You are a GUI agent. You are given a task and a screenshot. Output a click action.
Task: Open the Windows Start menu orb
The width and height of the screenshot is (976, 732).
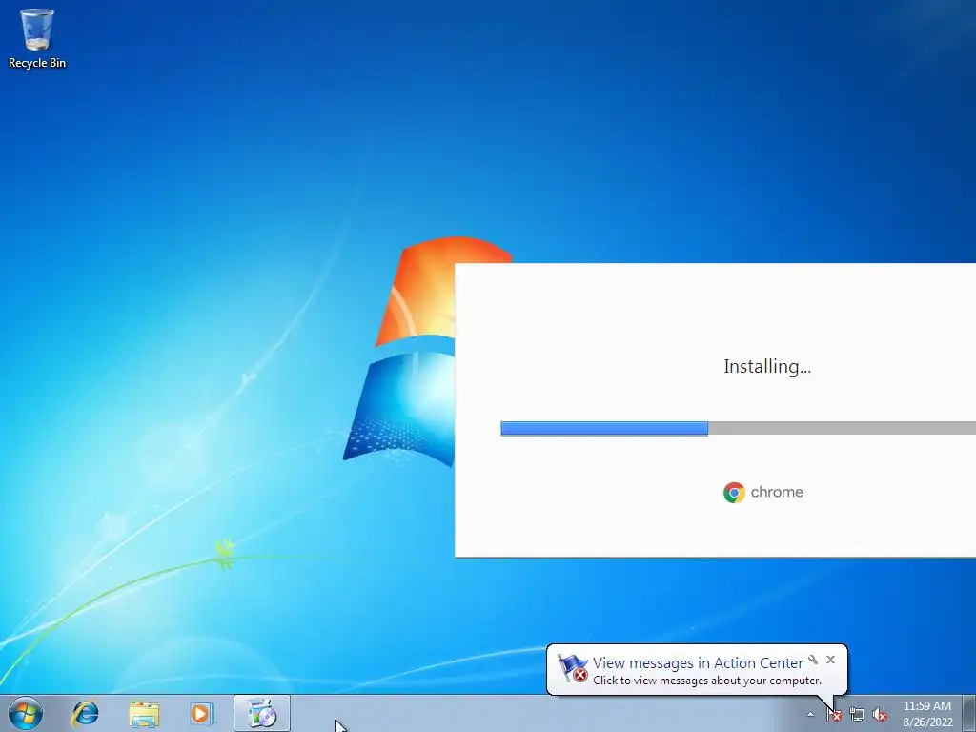pos(26,713)
